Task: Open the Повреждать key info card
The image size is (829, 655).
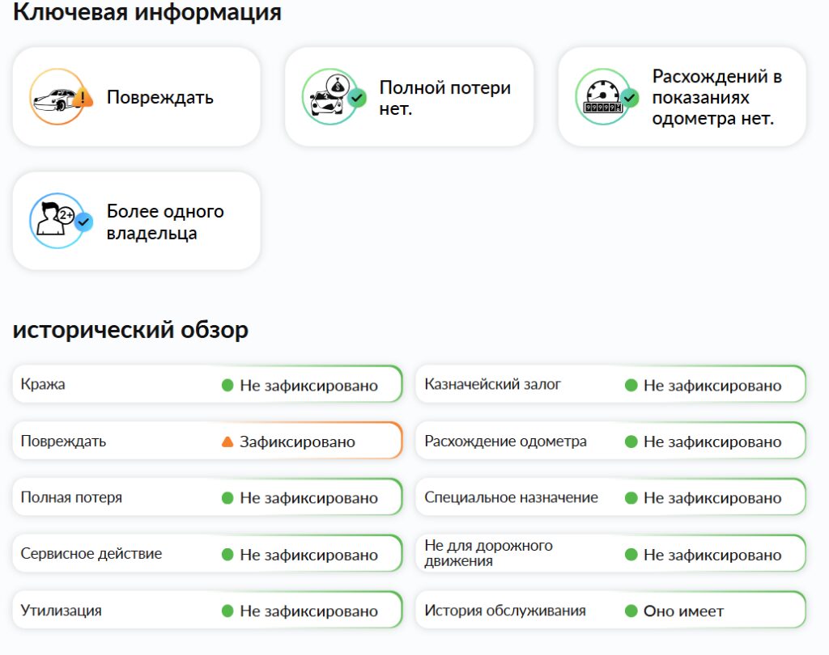Action: coord(136,97)
